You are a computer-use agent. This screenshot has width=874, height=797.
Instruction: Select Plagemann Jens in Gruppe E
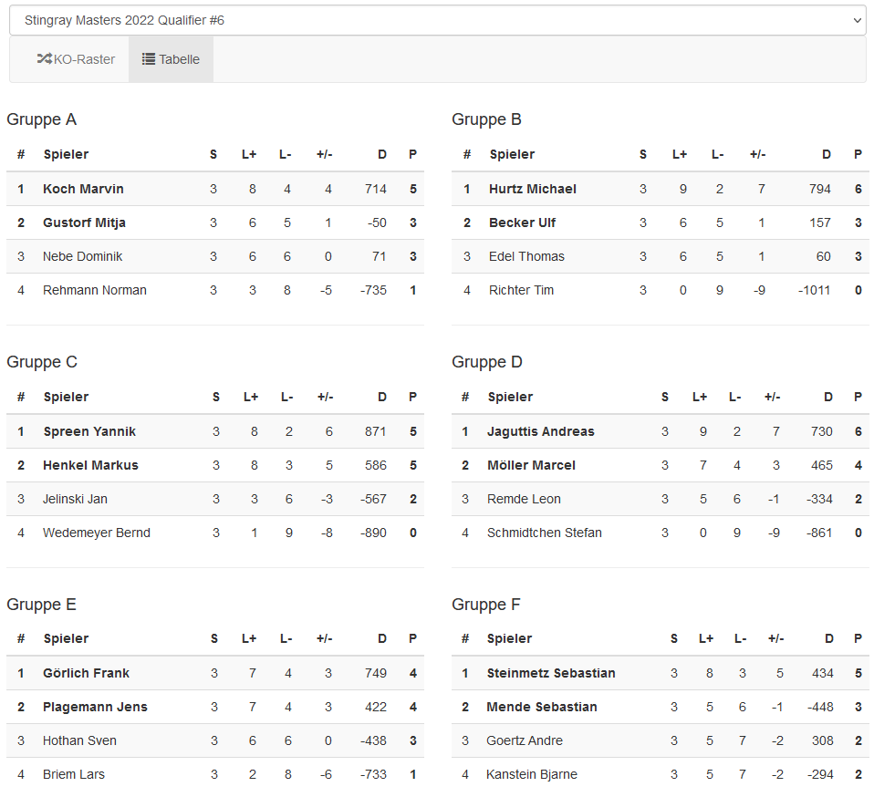tap(95, 707)
